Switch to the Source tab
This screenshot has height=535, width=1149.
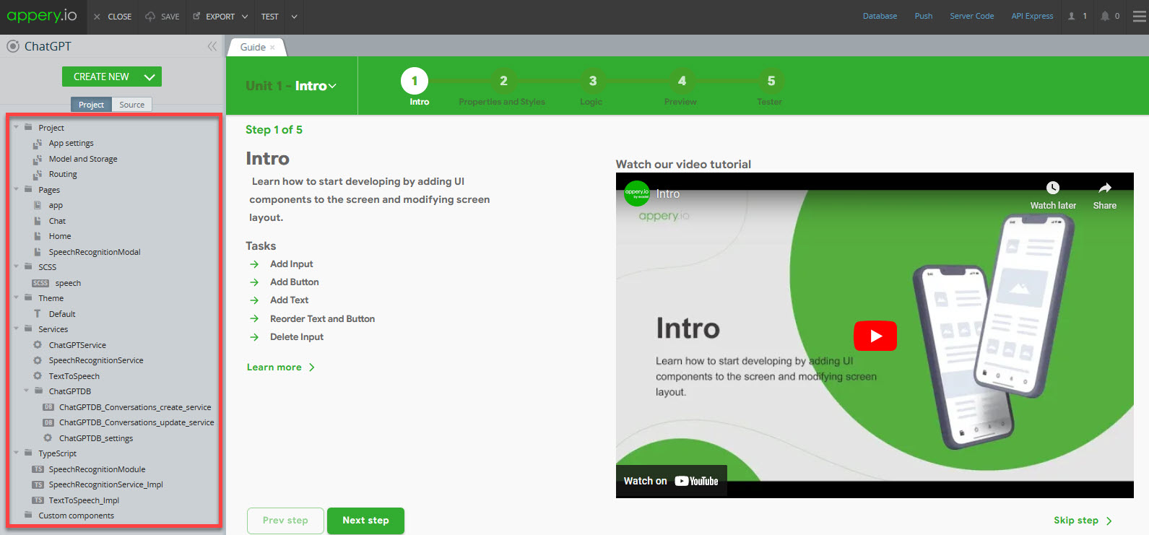pos(131,105)
